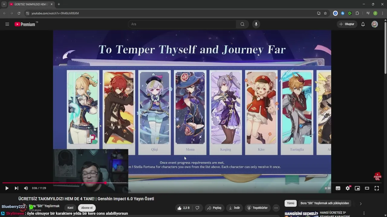Click the 3:06 / 11:29 time display
The image size is (387, 217).
coord(39,188)
